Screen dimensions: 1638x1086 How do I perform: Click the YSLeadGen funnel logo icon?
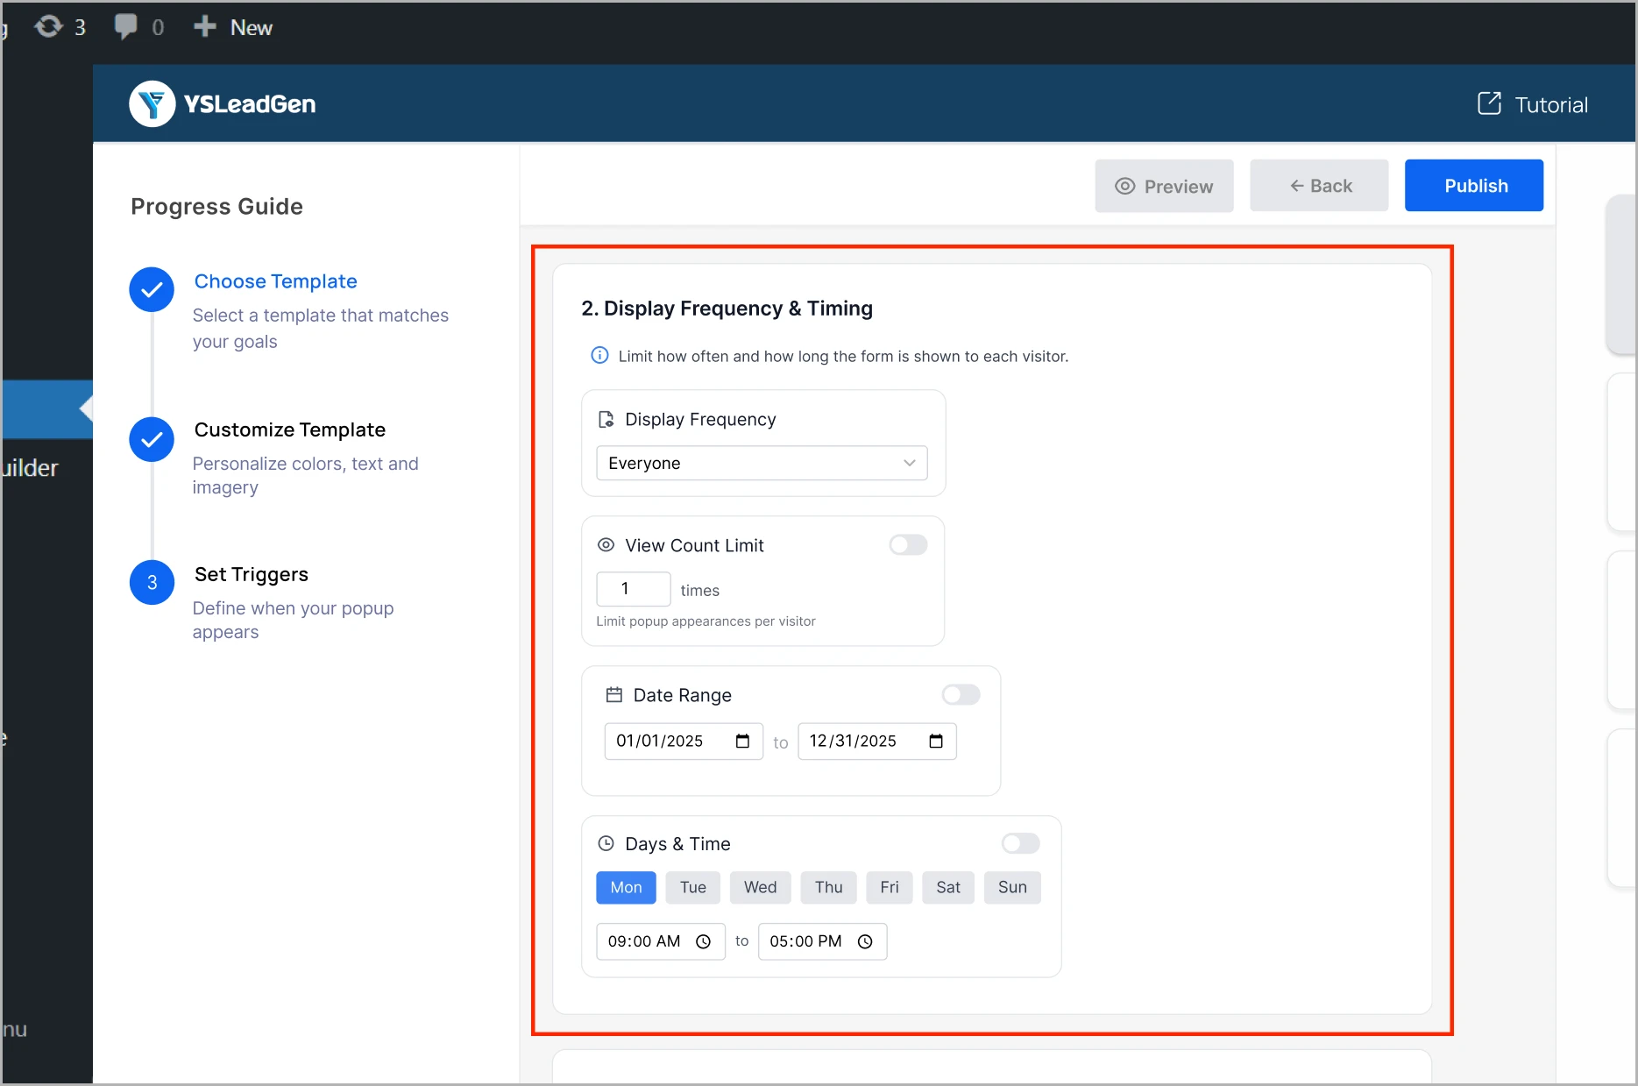152,104
